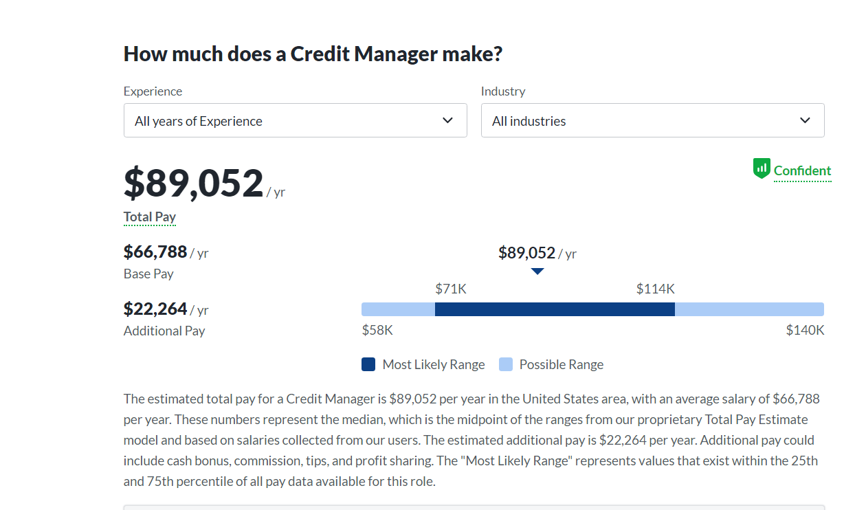This screenshot has width=855, height=510.
Task: Click the "Most Likely Range" legend label text
Action: [x=434, y=364]
